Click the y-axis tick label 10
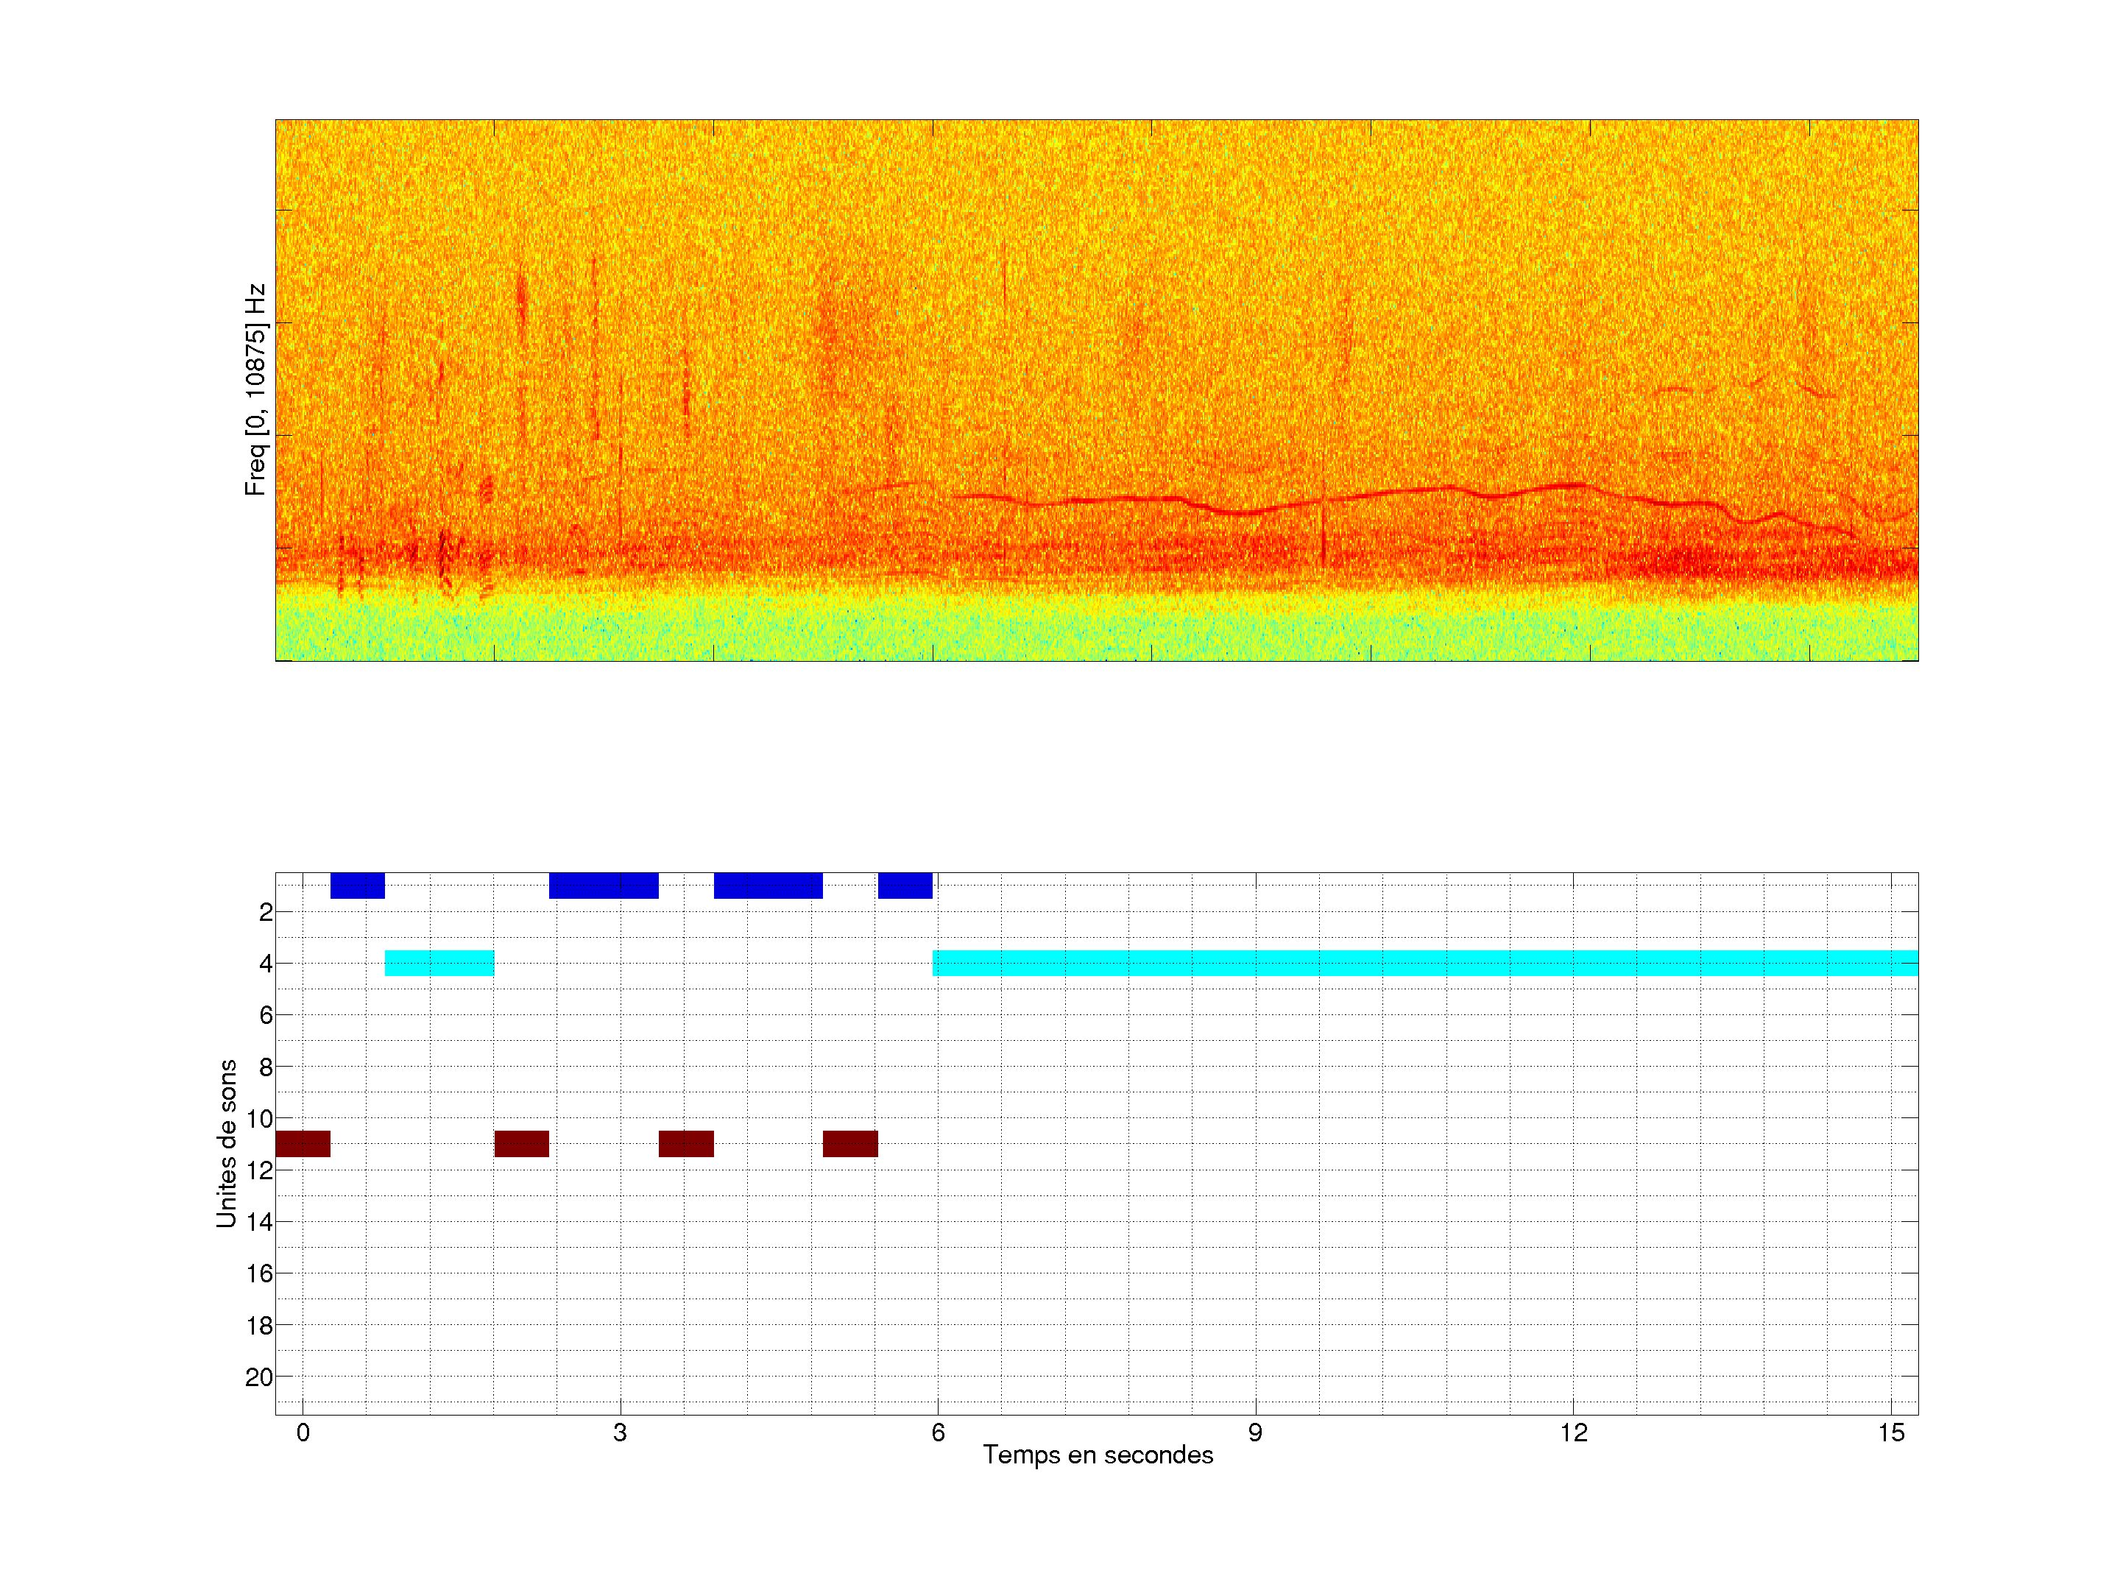This screenshot has height=1590, width=2120. [x=259, y=1118]
